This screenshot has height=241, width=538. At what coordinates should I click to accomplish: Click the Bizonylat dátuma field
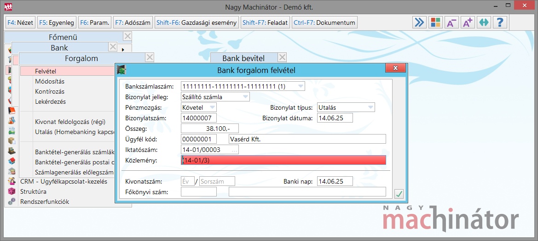click(x=335, y=118)
